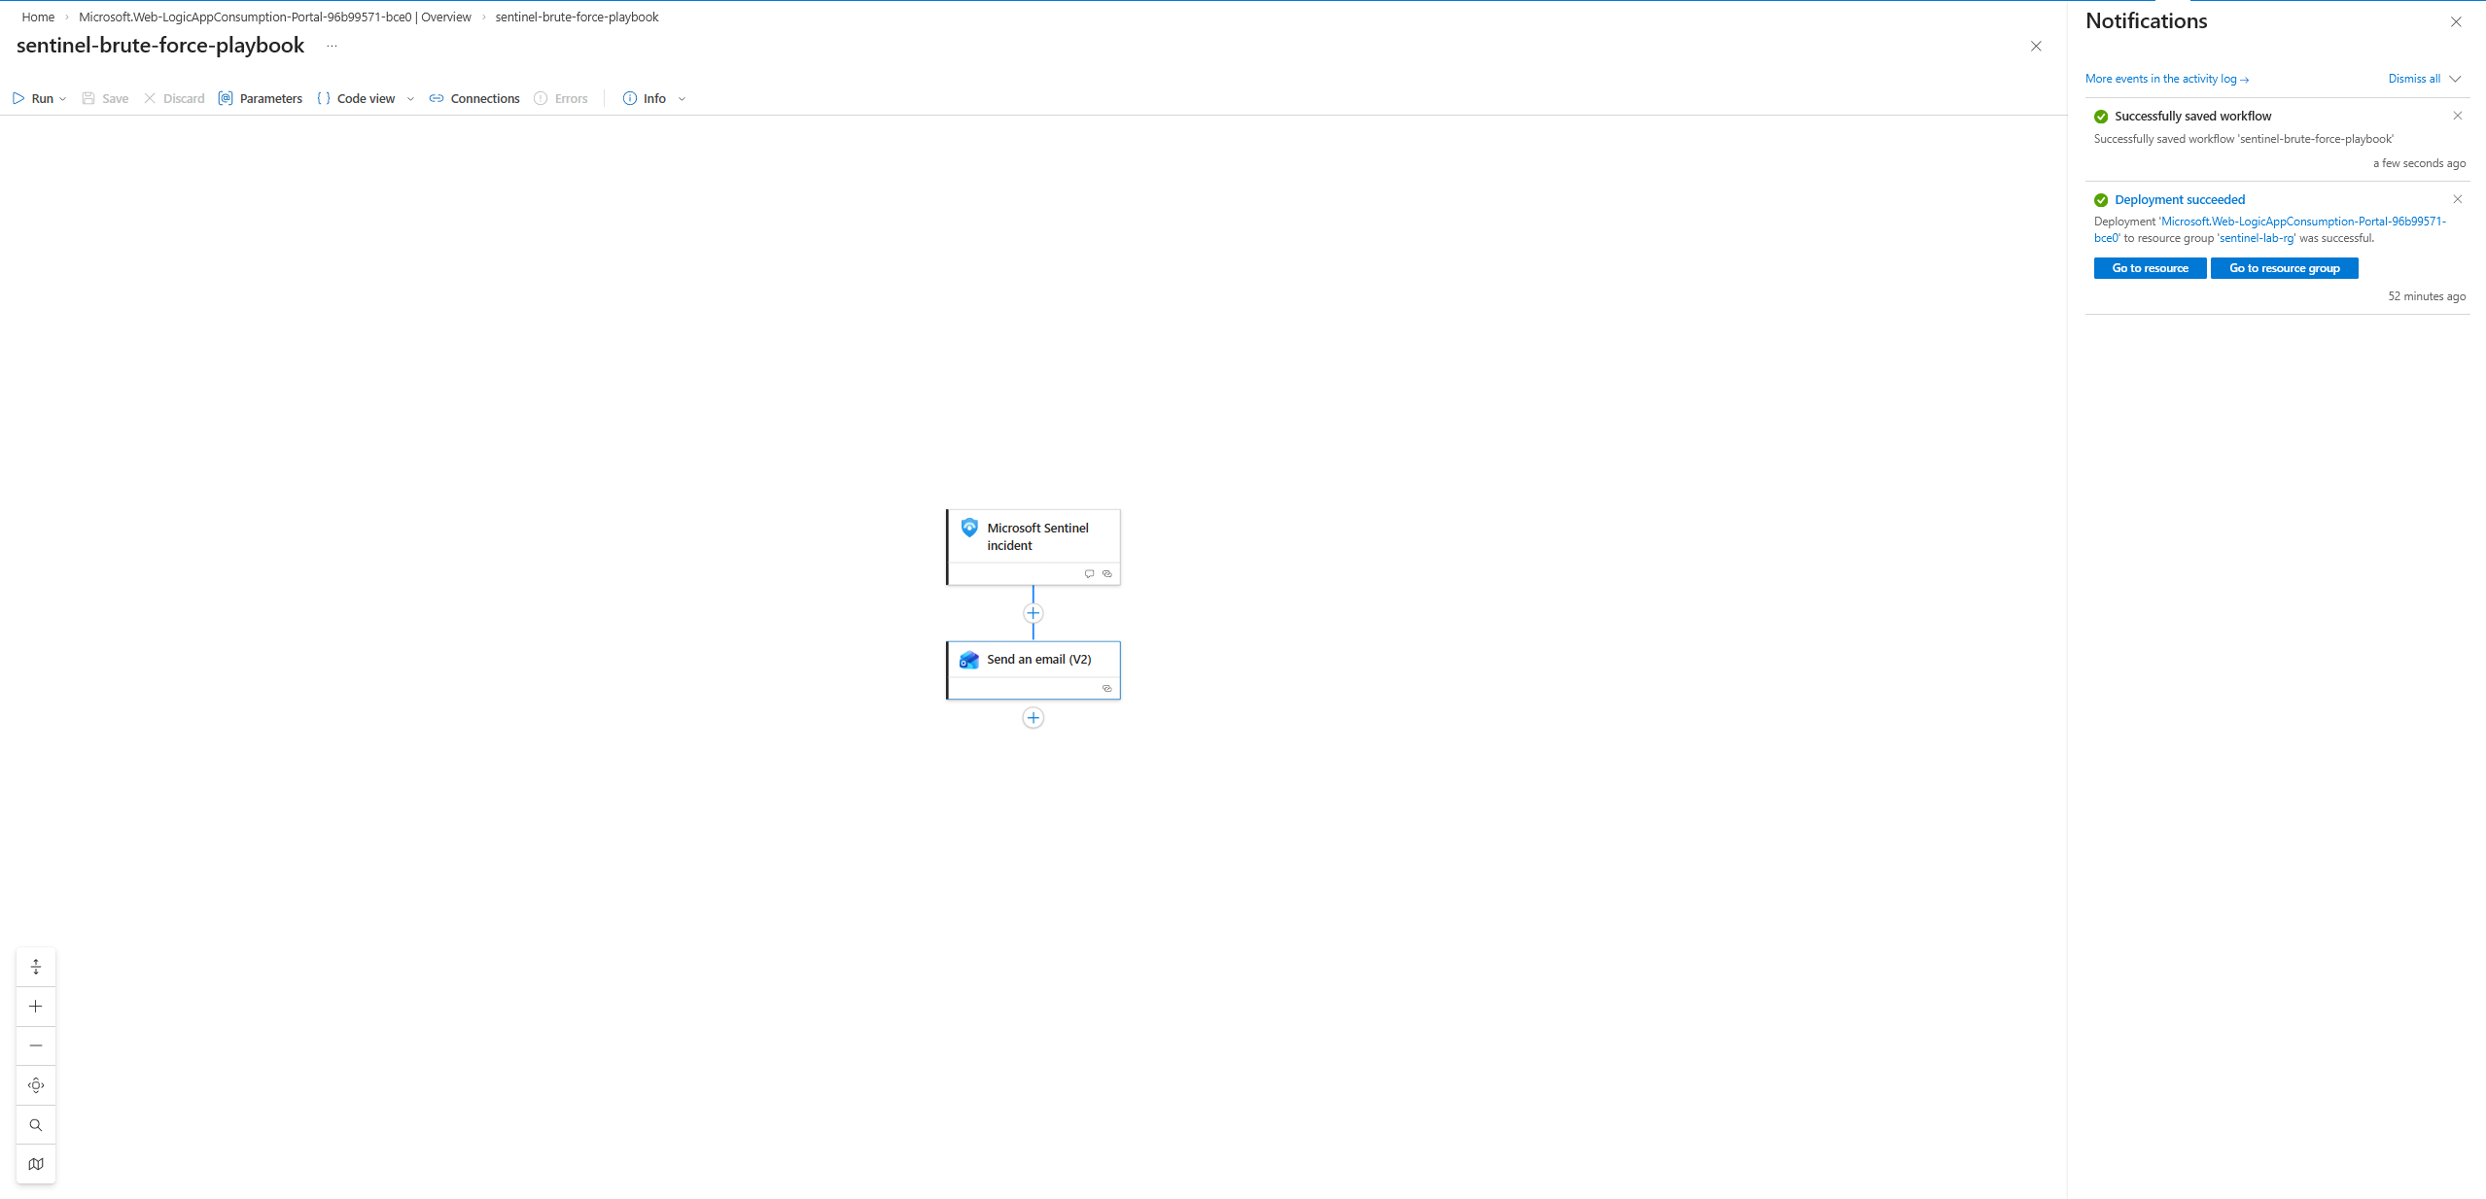Open the Parameters panel
2486x1199 pixels.
pos(261,98)
